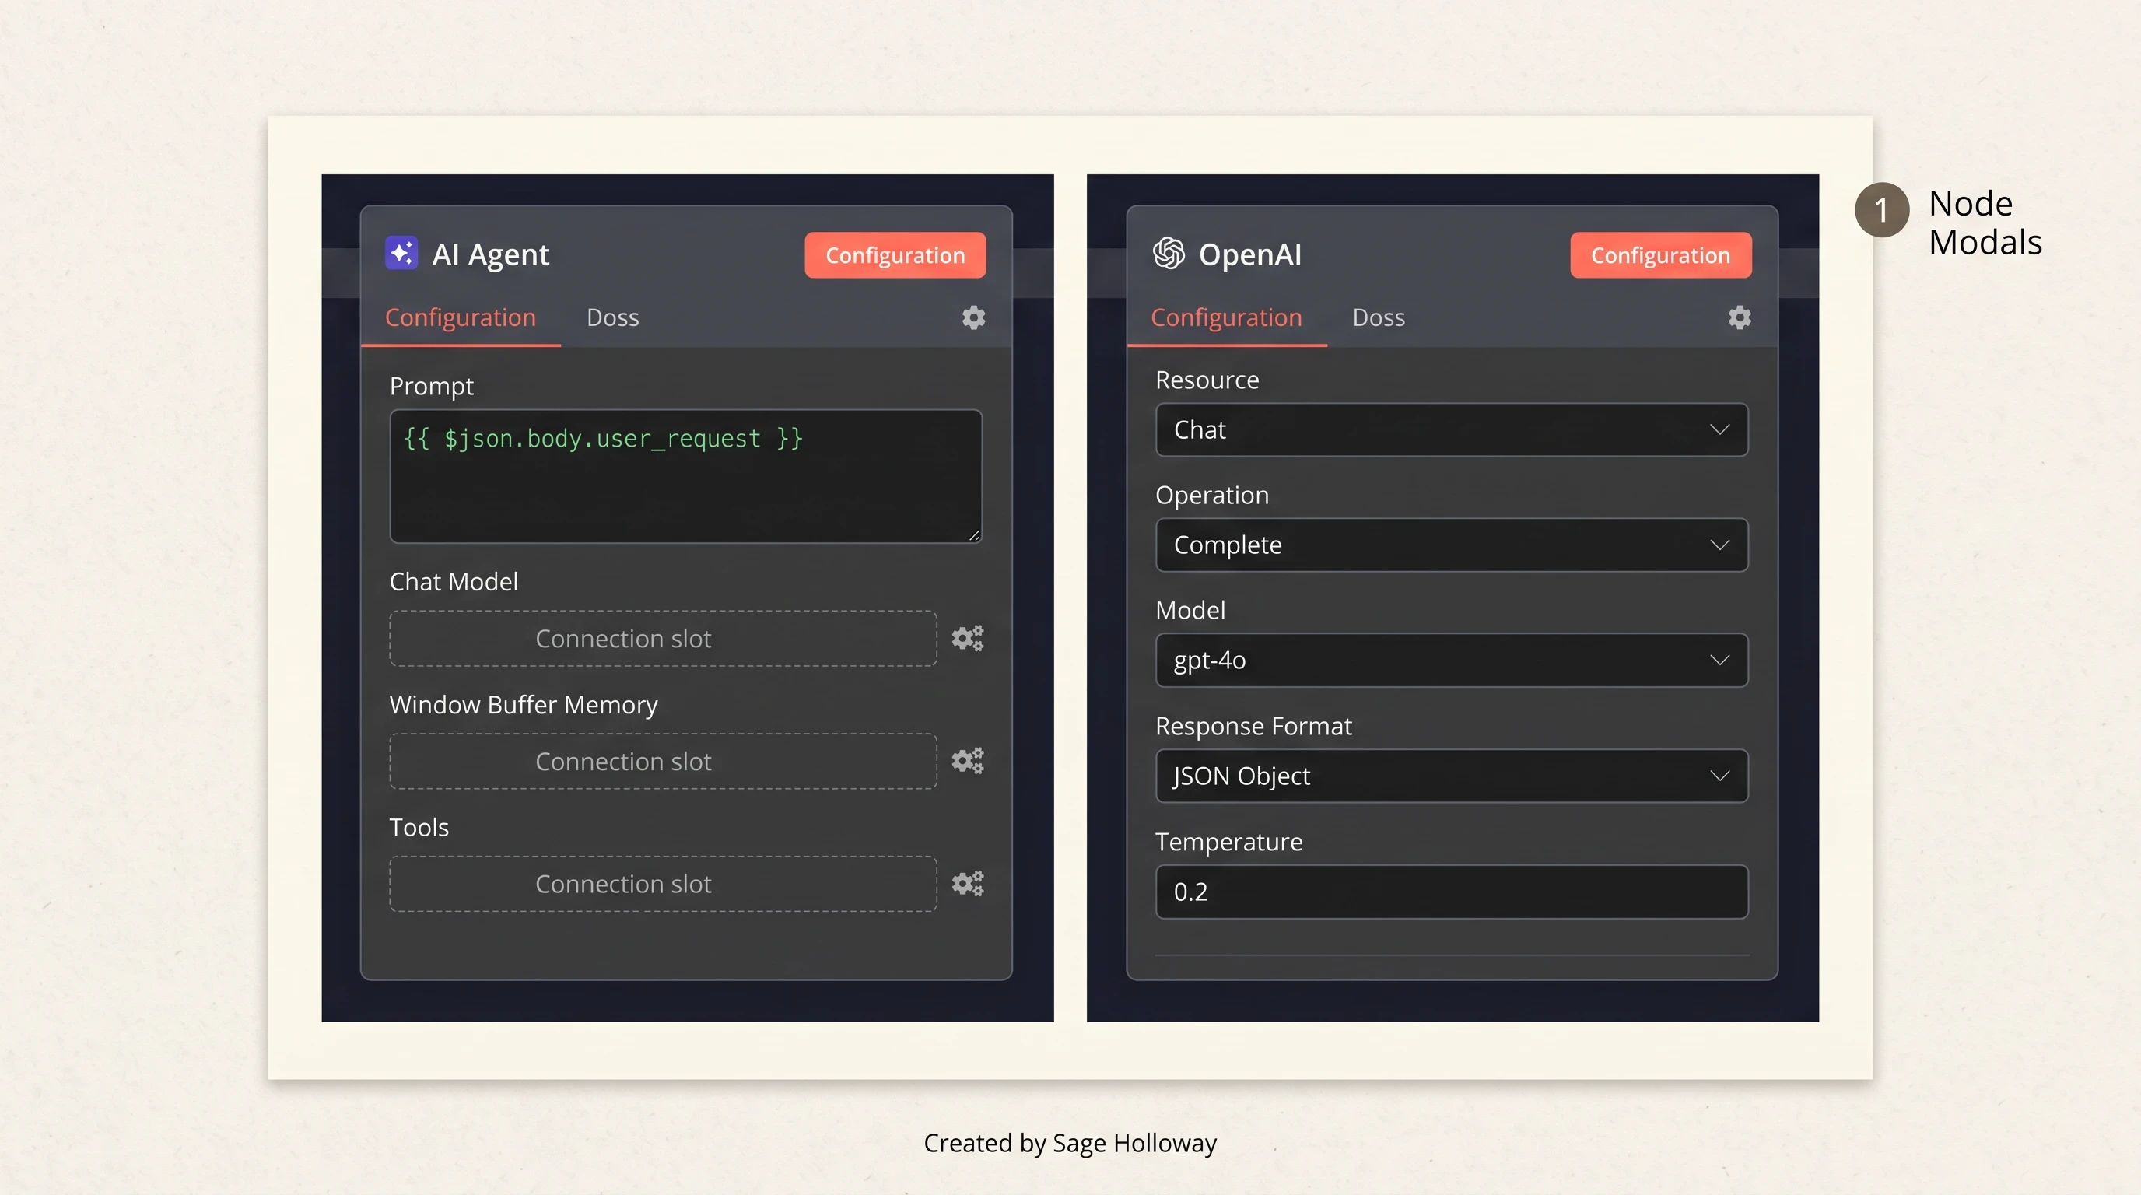Screen dimensions: 2141x1195
Task: Click the Prompt field label
Action: point(431,387)
